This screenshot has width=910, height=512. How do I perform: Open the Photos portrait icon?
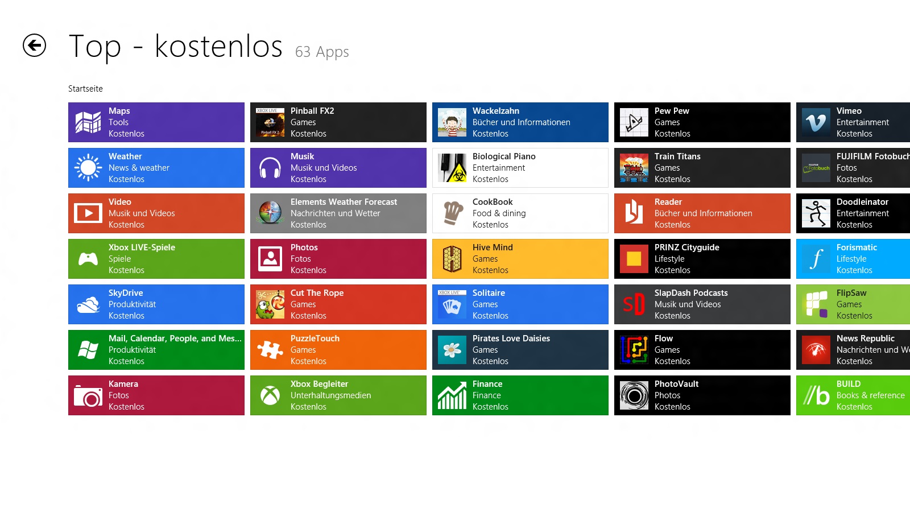tap(270, 259)
